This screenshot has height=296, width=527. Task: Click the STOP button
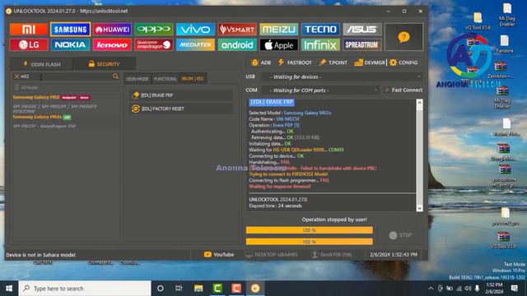[x=400, y=235]
